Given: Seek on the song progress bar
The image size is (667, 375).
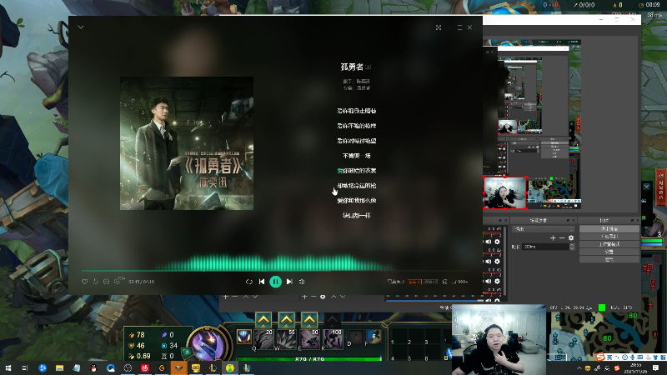Looking at the screenshot, I should pos(275,270).
